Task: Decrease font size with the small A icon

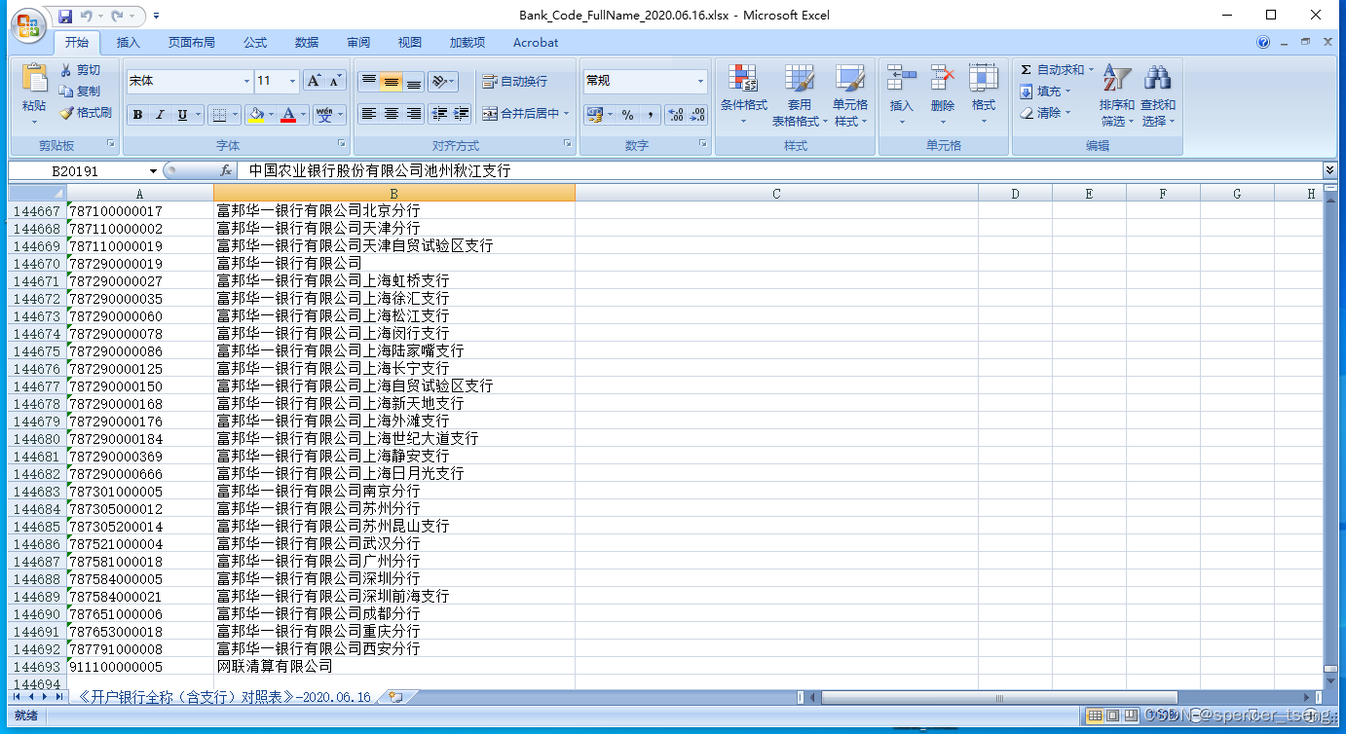Action: (x=336, y=81)
